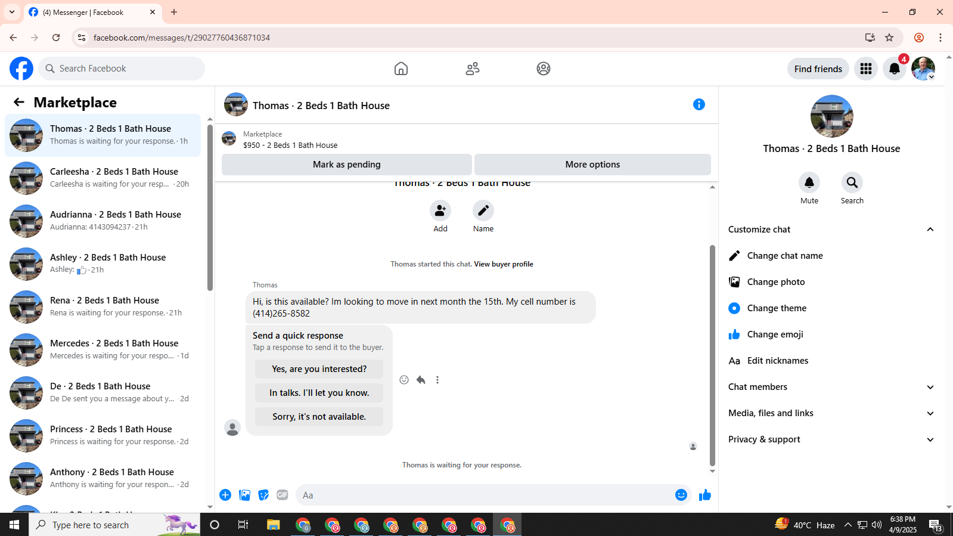Open Mercedes 2 Beds 1 Bath House chat
Viewport: 953px width, 536px height.
[103, 350]
